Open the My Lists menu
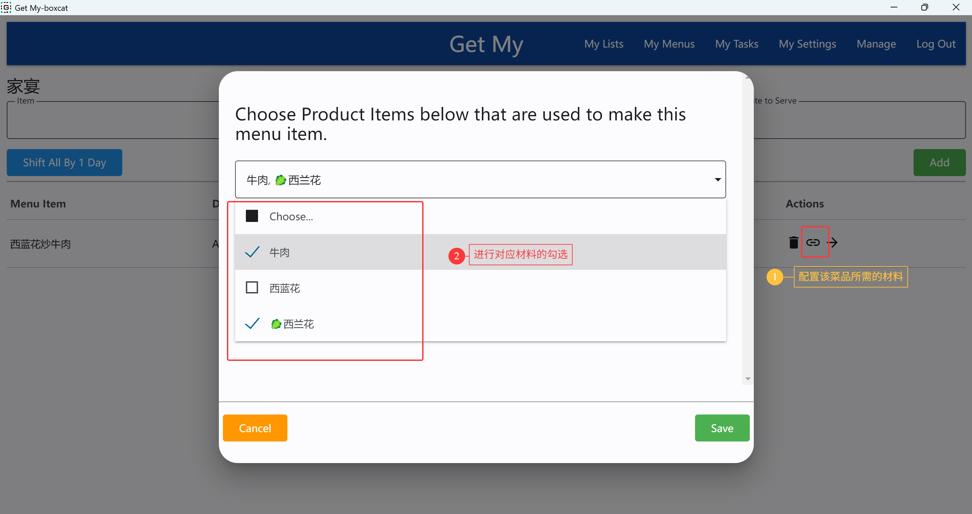Screen dimensions: 972x514 tap(604, 44)
